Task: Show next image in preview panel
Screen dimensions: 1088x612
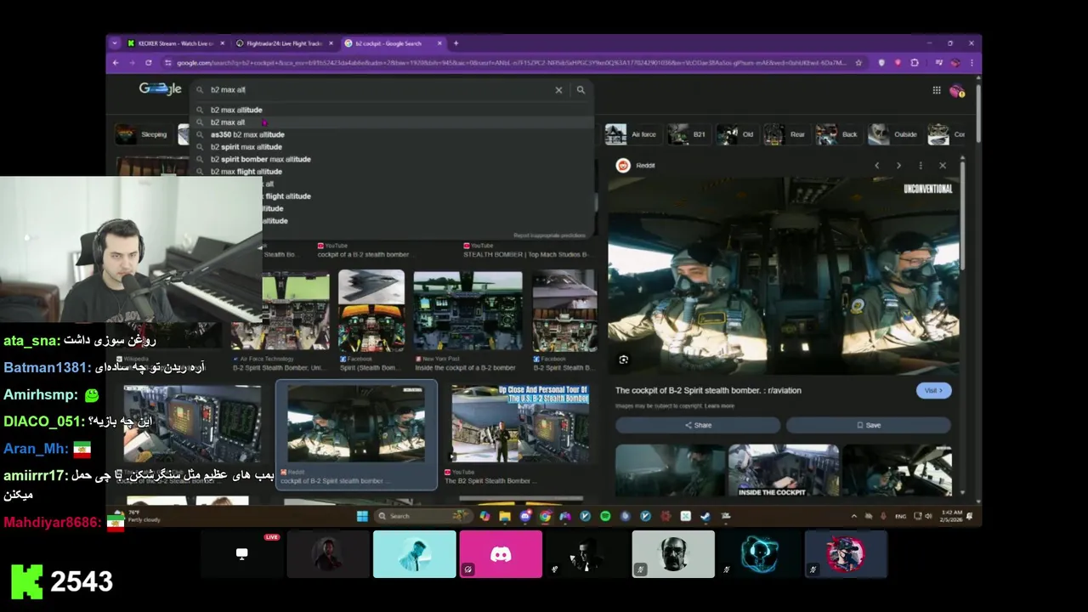Action: [898, 166]
